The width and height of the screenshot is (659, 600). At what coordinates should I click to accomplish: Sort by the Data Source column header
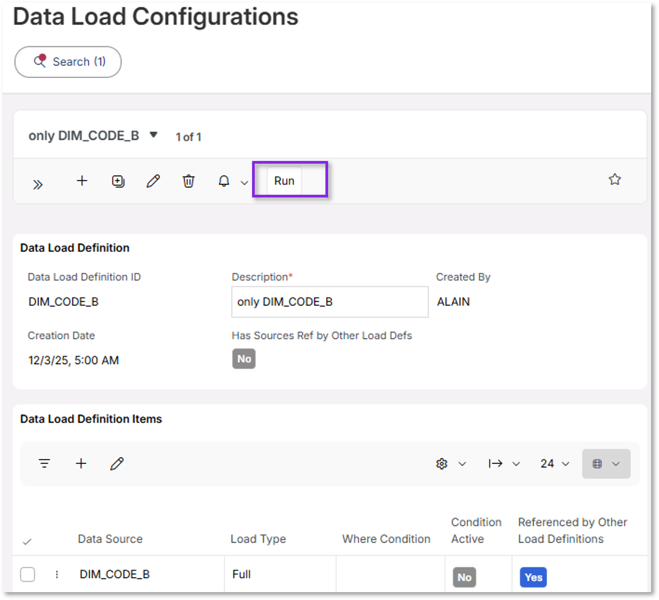tap(110, 539)
